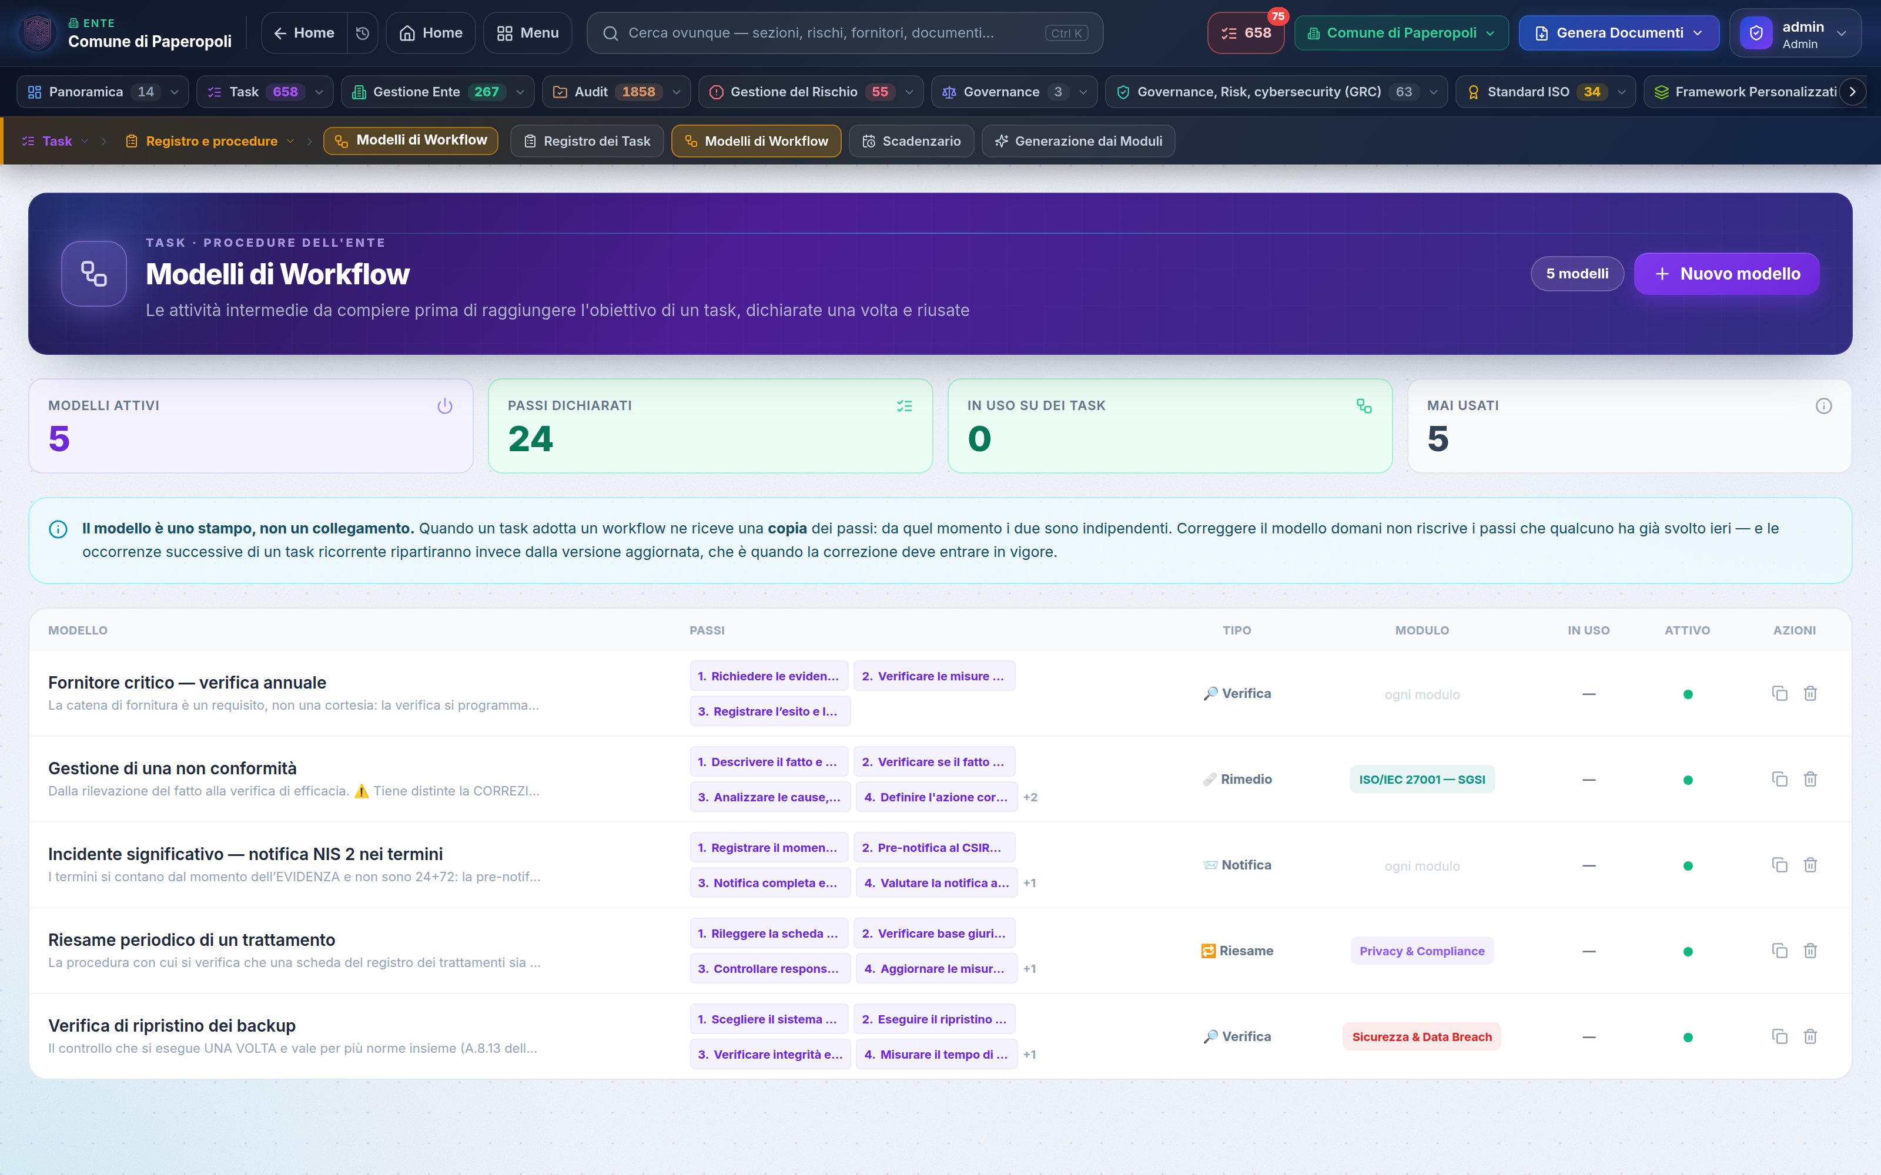Viewport: 1881px width, 1175px height.
Task: Open the task counter showing 658
Action: coord(1246,33)
